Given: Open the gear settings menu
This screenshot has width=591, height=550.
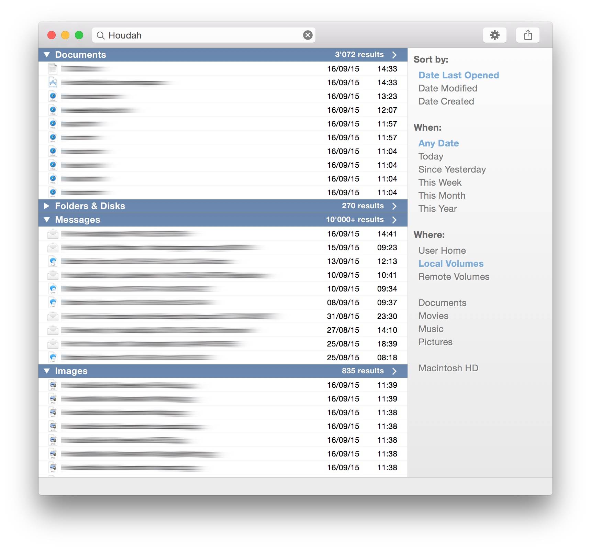Looking at the screenshot, I should tap(494, 35).
